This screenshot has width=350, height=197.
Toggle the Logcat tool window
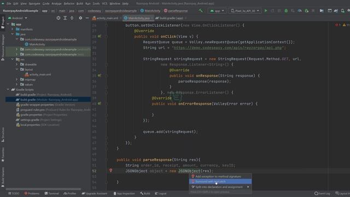161,193
